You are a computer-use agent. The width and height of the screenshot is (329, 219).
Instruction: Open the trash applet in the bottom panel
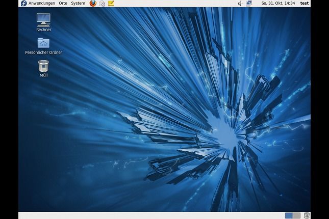(307, 215)
